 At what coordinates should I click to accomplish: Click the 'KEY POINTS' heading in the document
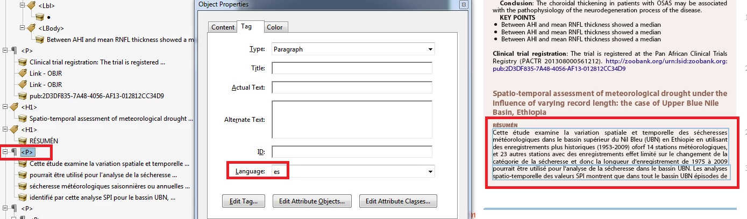pos(518,18)
